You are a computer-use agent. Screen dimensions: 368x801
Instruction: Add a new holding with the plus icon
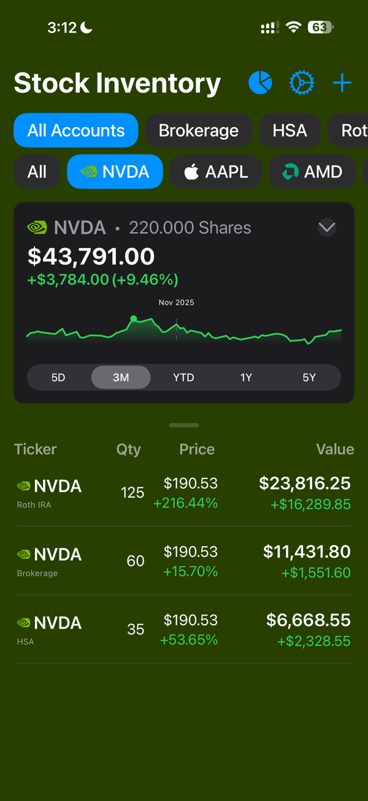coord(342,82)
